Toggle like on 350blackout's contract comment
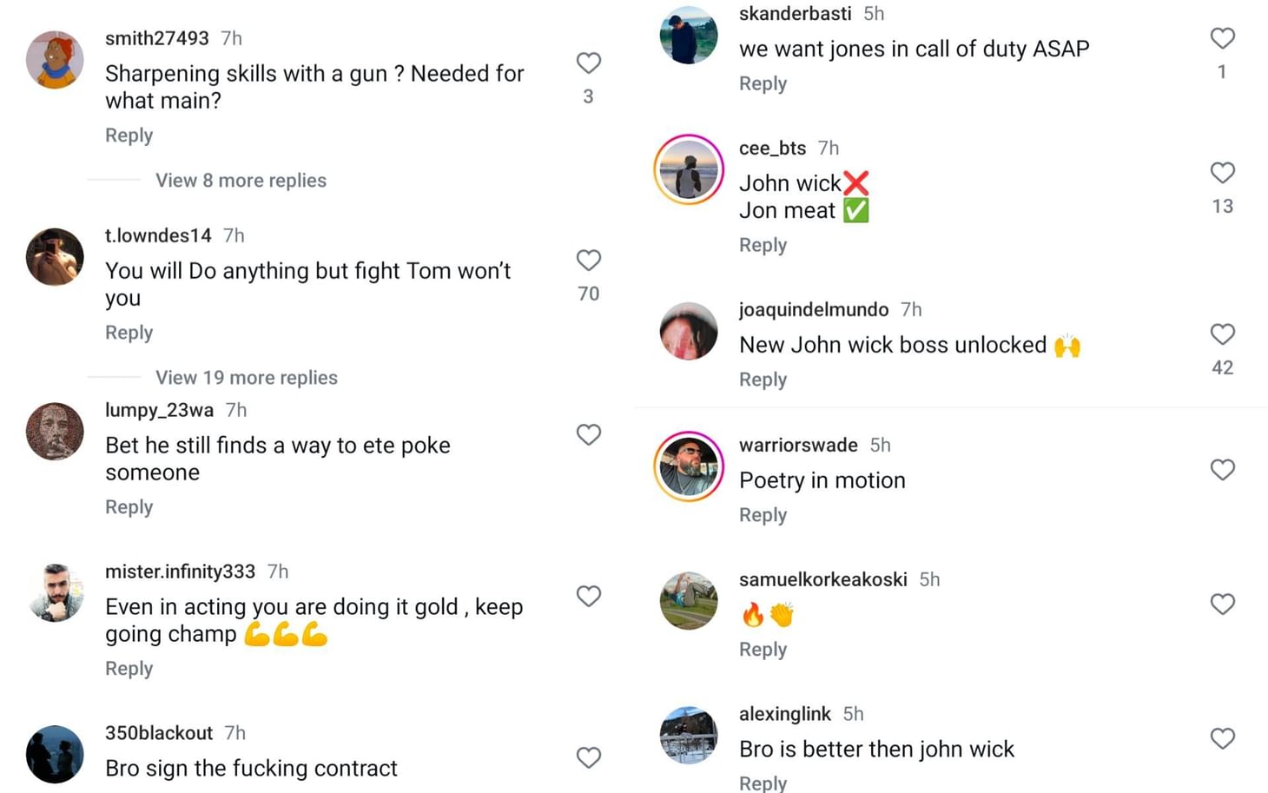The image size is (1268, 793). [589, 758]
